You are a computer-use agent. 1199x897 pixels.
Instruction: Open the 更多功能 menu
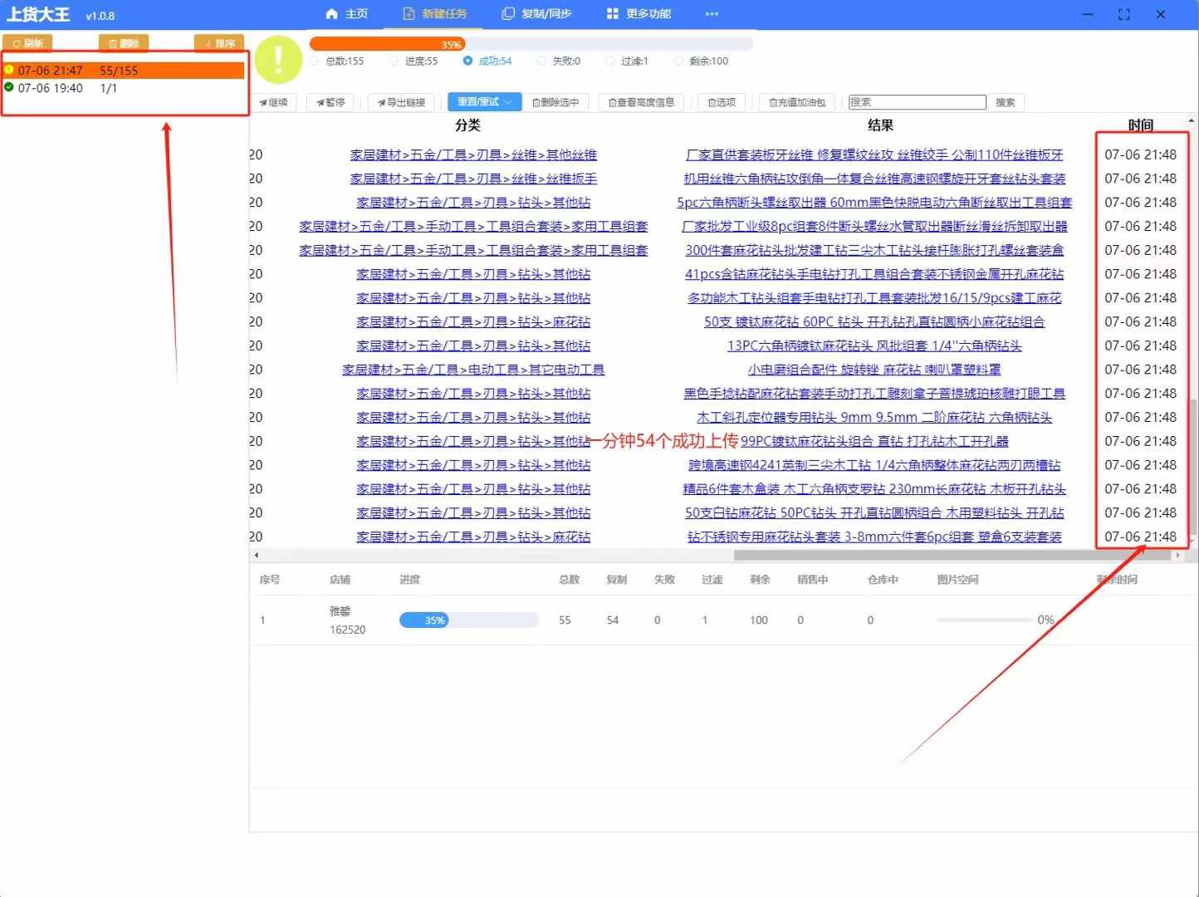tap(639, 14)
